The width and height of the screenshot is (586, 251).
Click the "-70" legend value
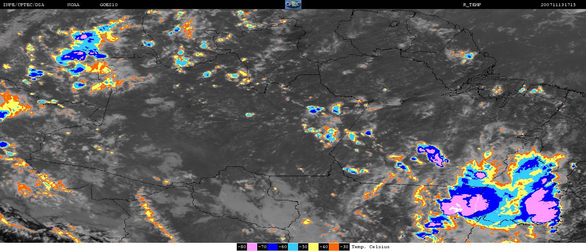(262, 247)
